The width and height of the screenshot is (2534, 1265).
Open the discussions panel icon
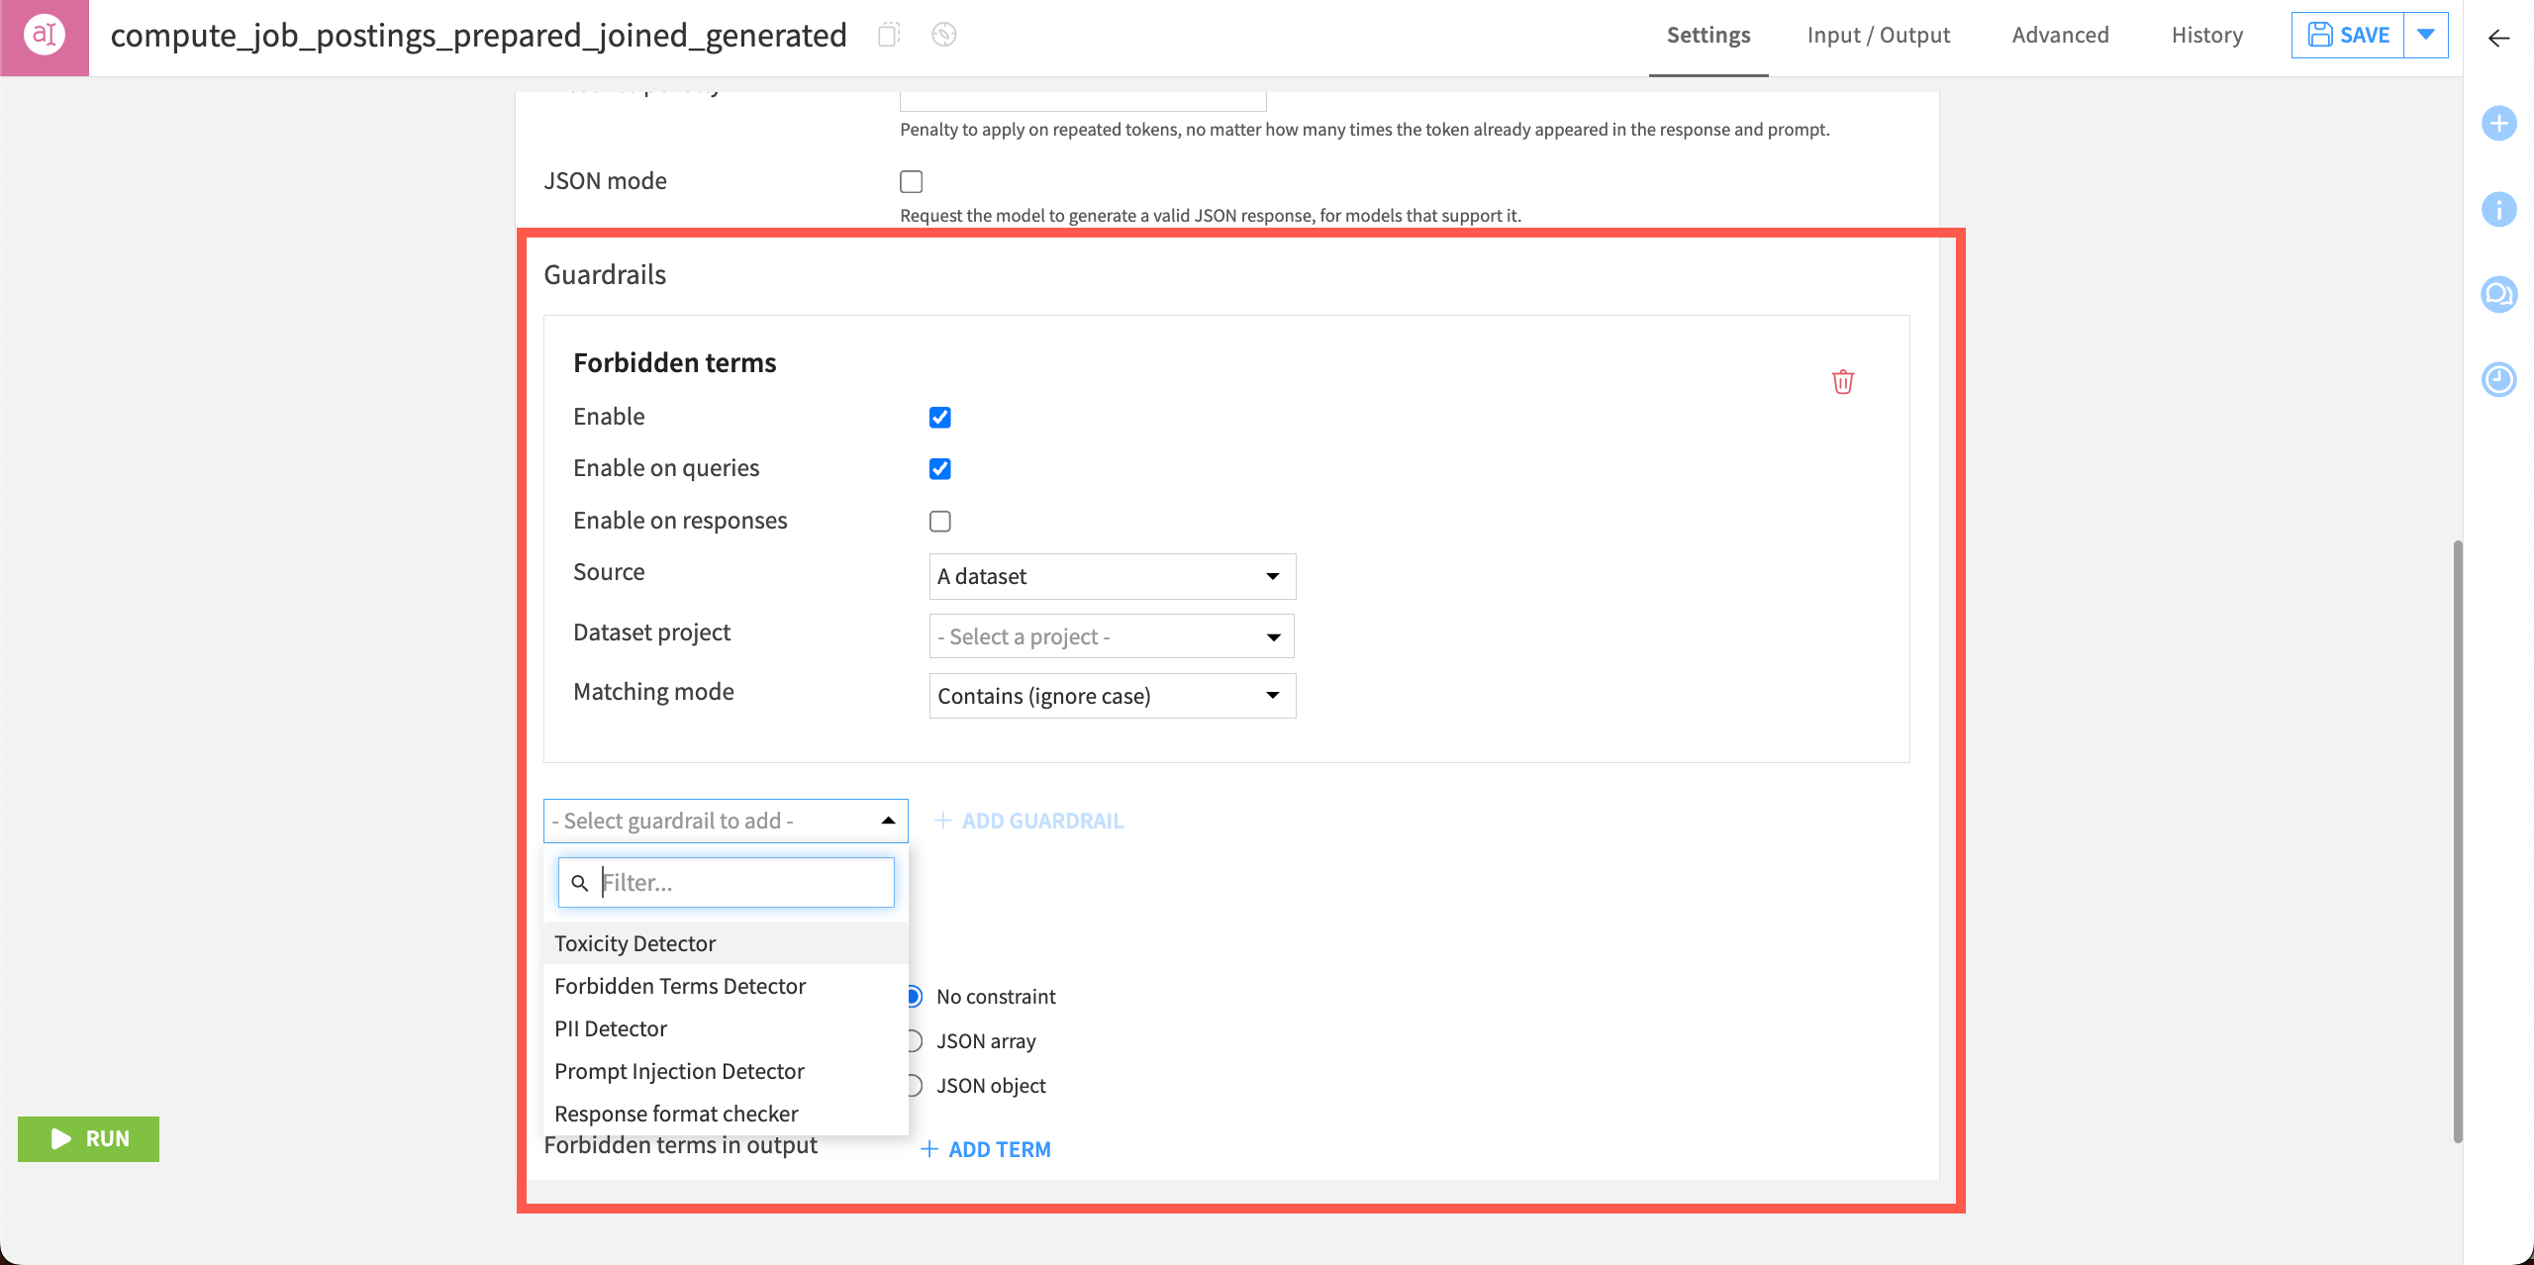tap(2498, 294)
